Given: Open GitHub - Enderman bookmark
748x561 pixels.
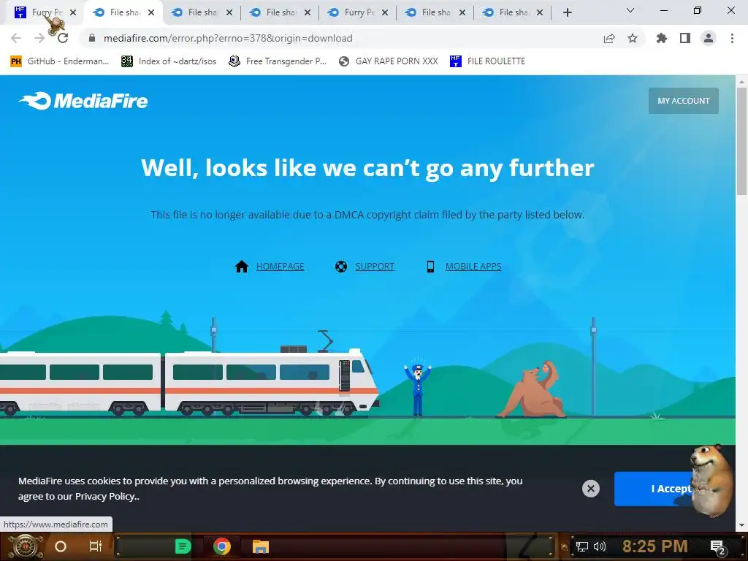Looking at the screenshot, I should (x=60, y=61).
